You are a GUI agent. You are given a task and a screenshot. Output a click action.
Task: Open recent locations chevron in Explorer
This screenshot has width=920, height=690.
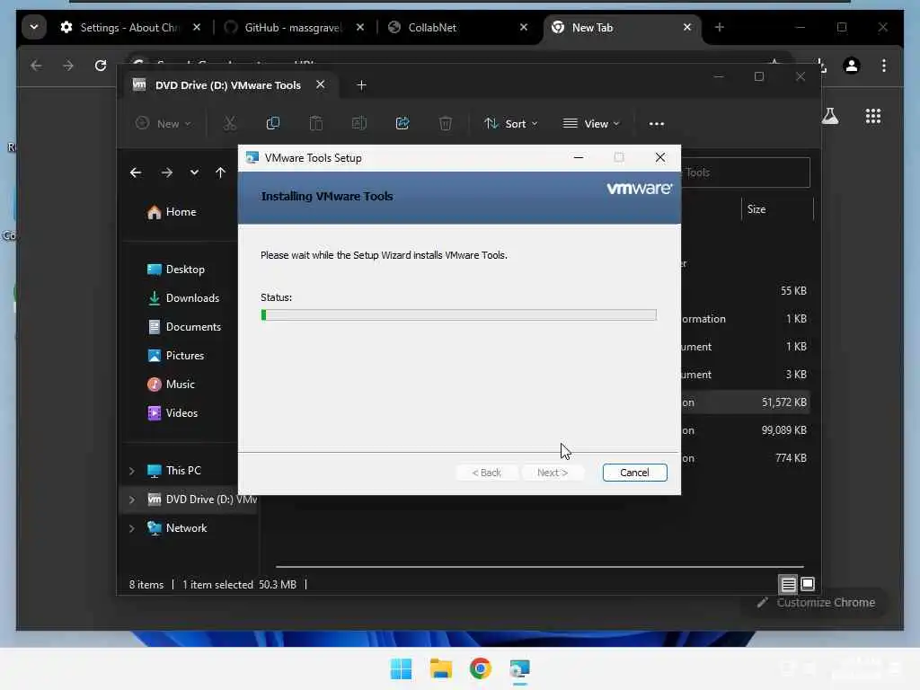point(194,172)
